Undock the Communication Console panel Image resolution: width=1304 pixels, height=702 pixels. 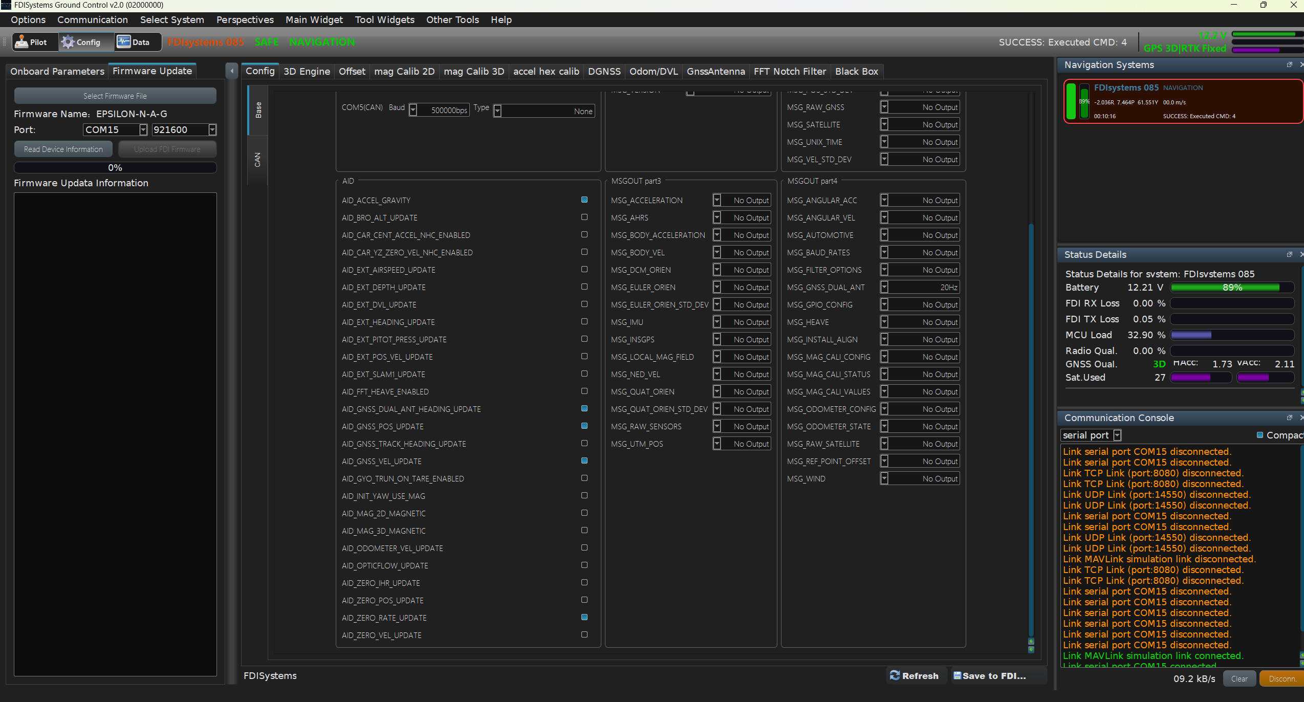click(x=1289, y=418)
